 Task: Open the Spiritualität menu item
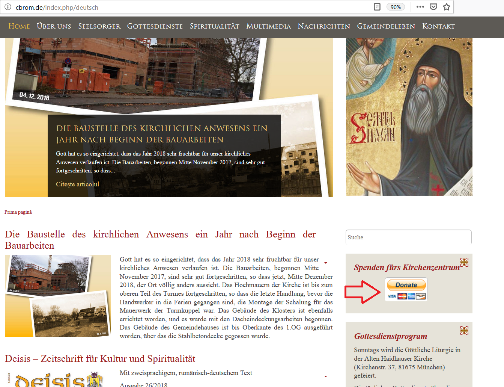click(x=214, y=26)
